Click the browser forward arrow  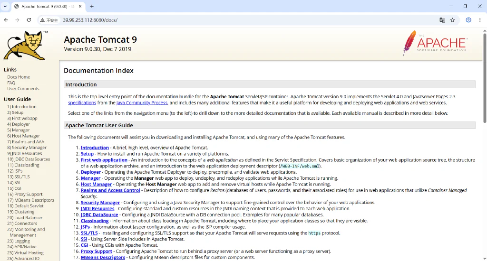pos(18,20)
